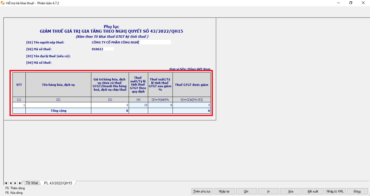
Task: Export with the Kết xuất button
Action: [313, 191]
